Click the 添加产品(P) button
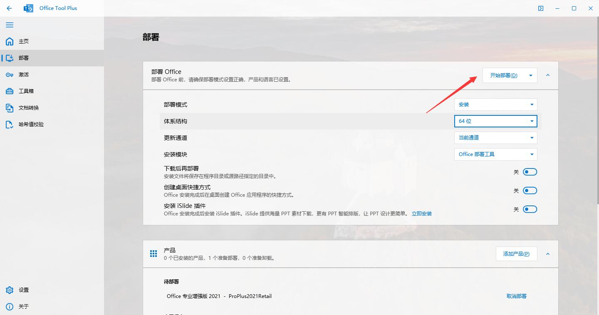Screen dimensions: 599x315 pos(516,254)
